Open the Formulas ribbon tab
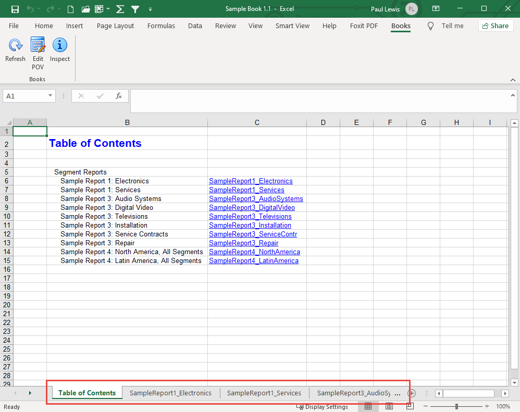Image resolution: width=520 pixels, height=412 pixels. (161, 26)
